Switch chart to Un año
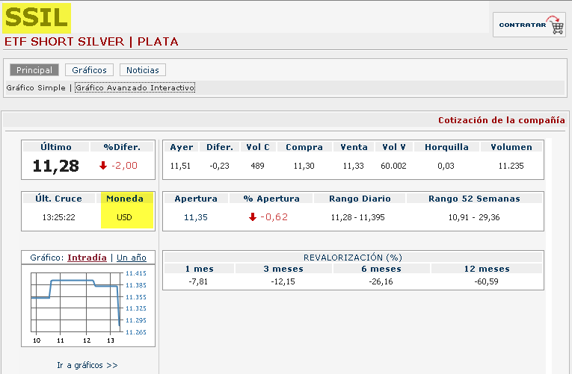 (x=132, y=258)
